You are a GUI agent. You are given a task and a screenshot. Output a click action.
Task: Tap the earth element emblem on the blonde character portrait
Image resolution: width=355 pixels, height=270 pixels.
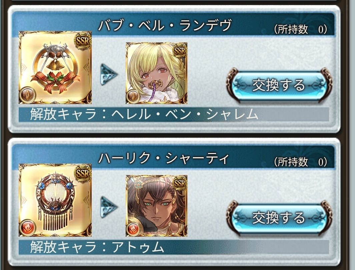tap(133, 97)
